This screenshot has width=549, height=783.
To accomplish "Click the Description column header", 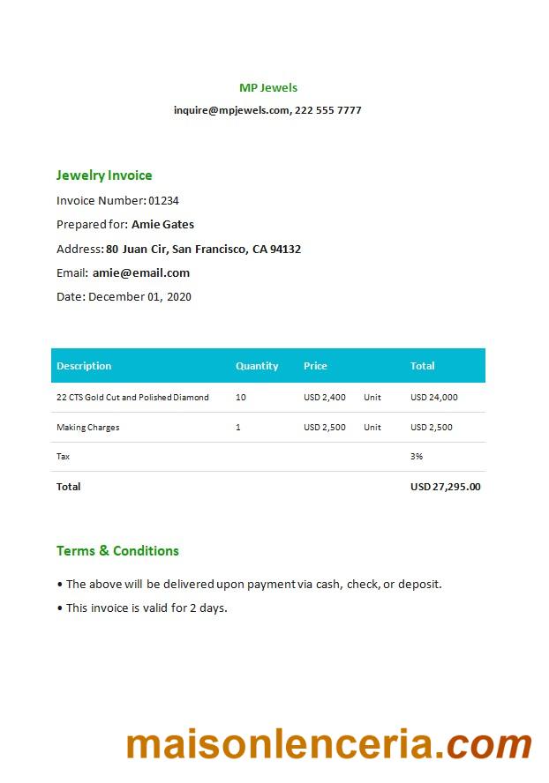I will pos(84,366).
